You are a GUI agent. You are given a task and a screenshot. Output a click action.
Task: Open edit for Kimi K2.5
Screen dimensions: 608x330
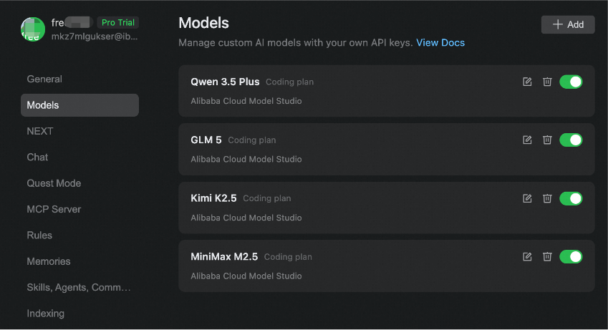pyautogui.click(x=527, y=198)
